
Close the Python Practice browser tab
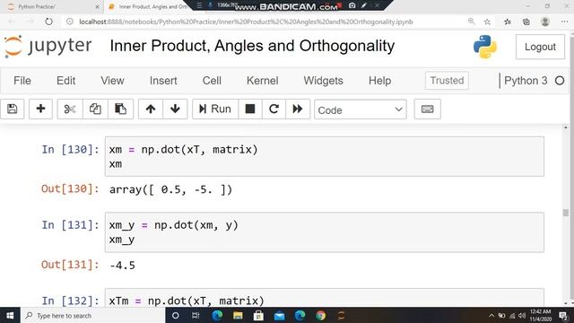[x=97, y=6]
